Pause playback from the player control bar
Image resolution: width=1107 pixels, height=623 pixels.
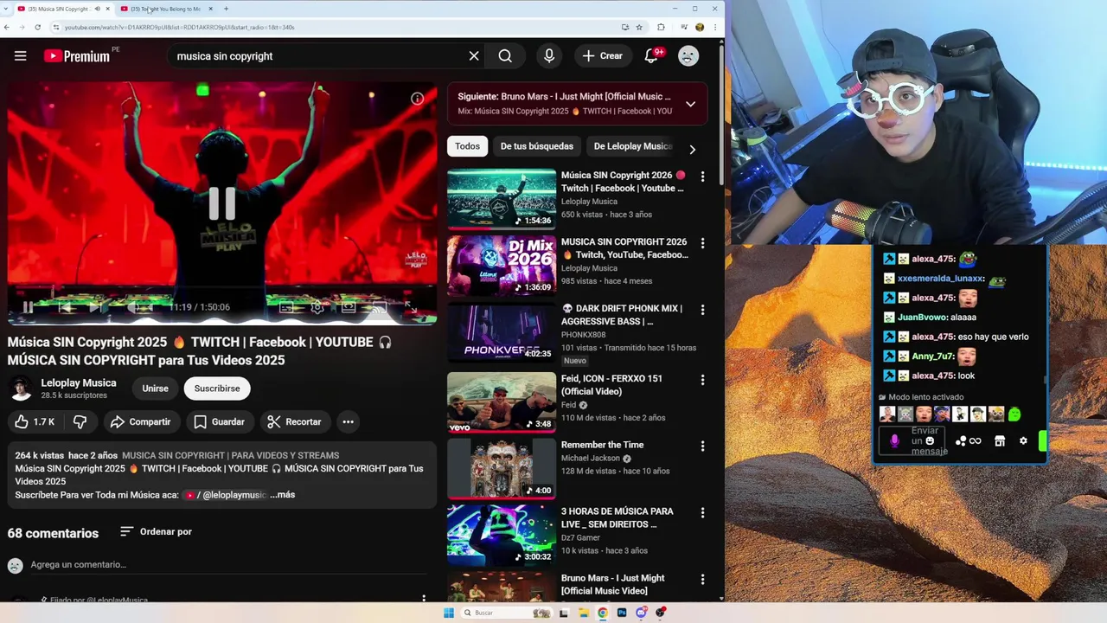click(28, 307)
